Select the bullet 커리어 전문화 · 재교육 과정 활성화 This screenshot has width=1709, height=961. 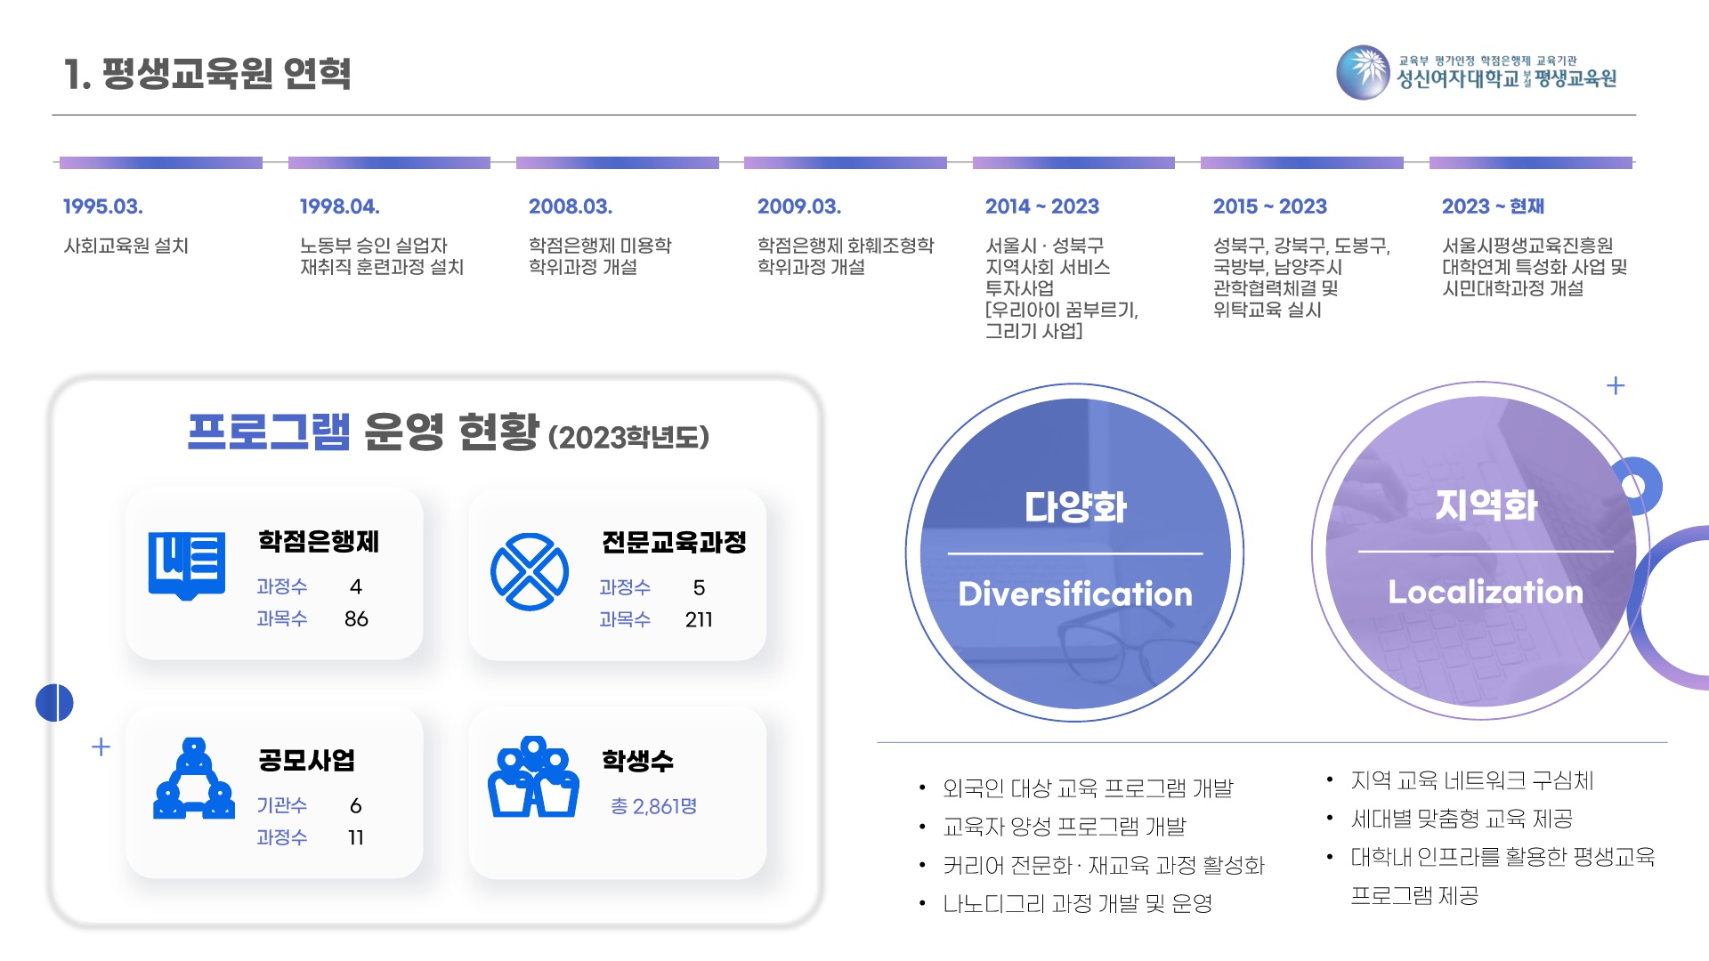(x=1104, y=866)
